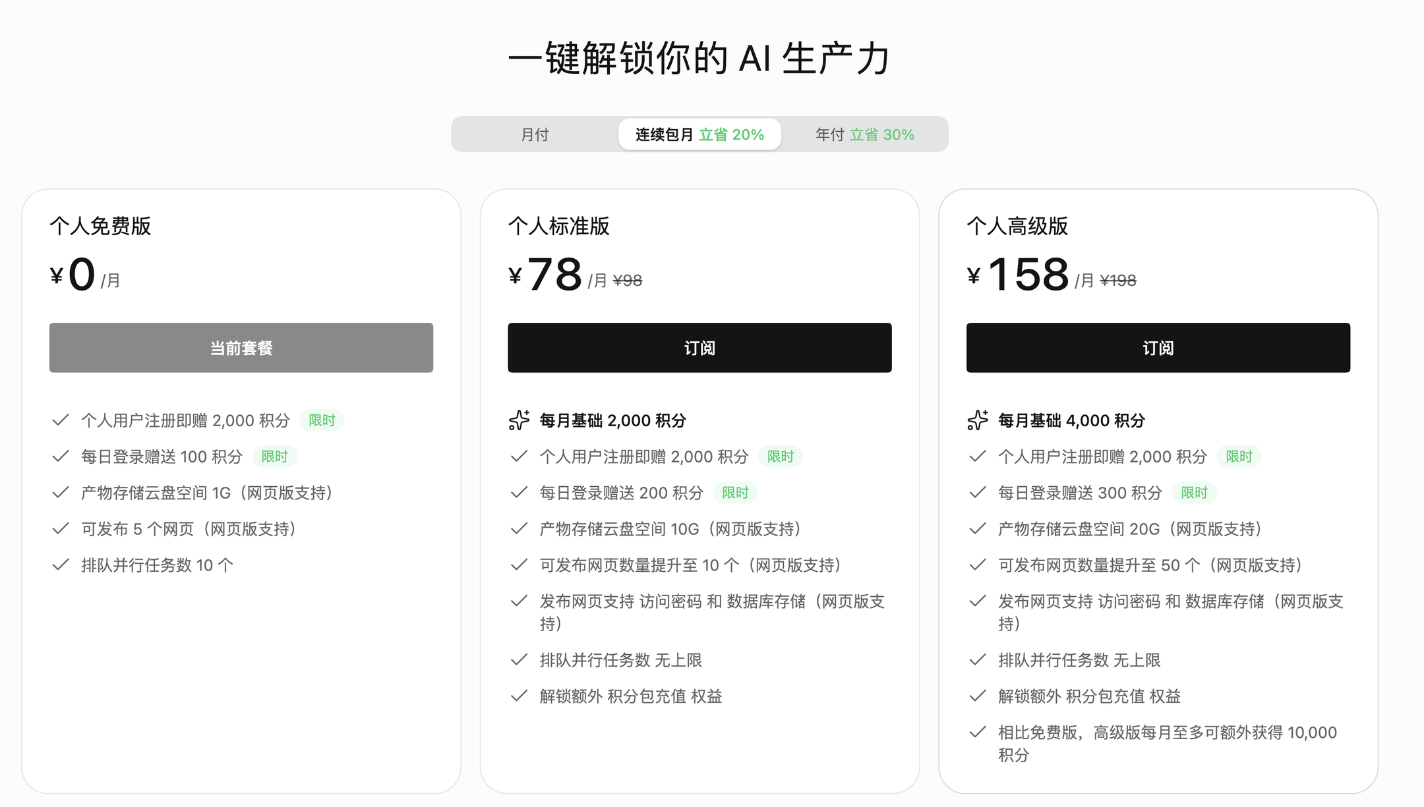Subscribe to 个人标准版 plan
Viewport: 1424px width, 807px height.
(699, 348)
